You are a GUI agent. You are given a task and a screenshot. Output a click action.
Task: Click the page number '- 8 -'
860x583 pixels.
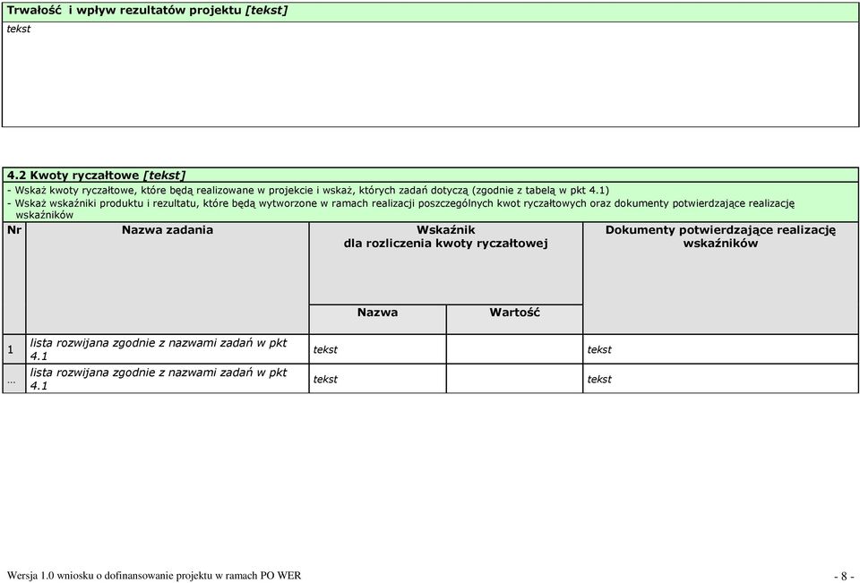pos(844,576)
